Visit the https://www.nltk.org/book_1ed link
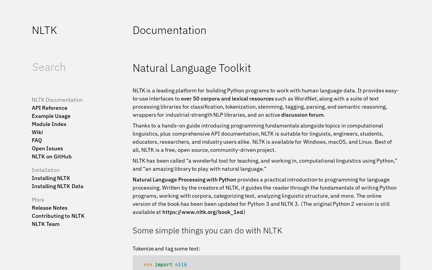The image size is (432, 270). pyautogui.click(x=203, y=212)
